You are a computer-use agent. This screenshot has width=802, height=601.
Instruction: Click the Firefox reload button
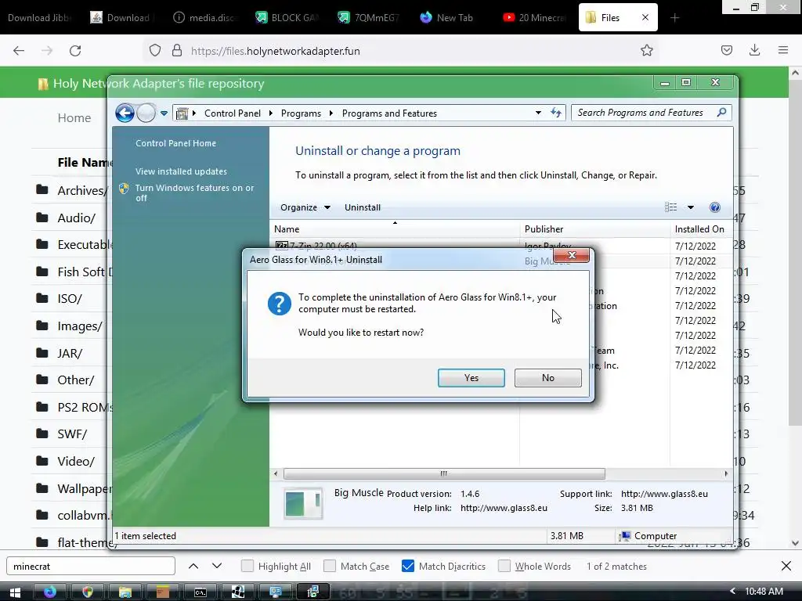pyautogui.click(x=75, y=51)
